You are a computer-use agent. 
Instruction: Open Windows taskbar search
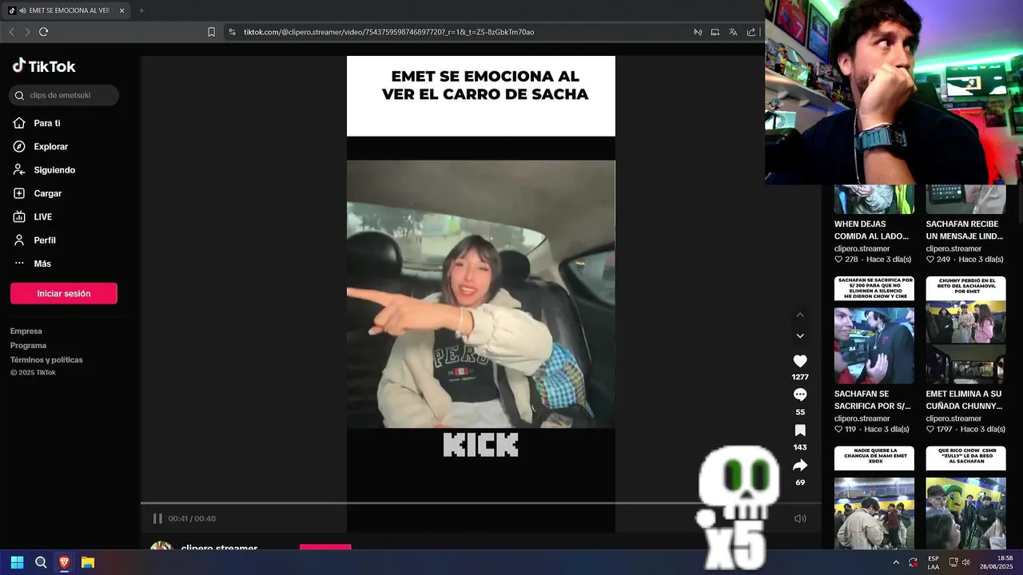pos(41,562)
